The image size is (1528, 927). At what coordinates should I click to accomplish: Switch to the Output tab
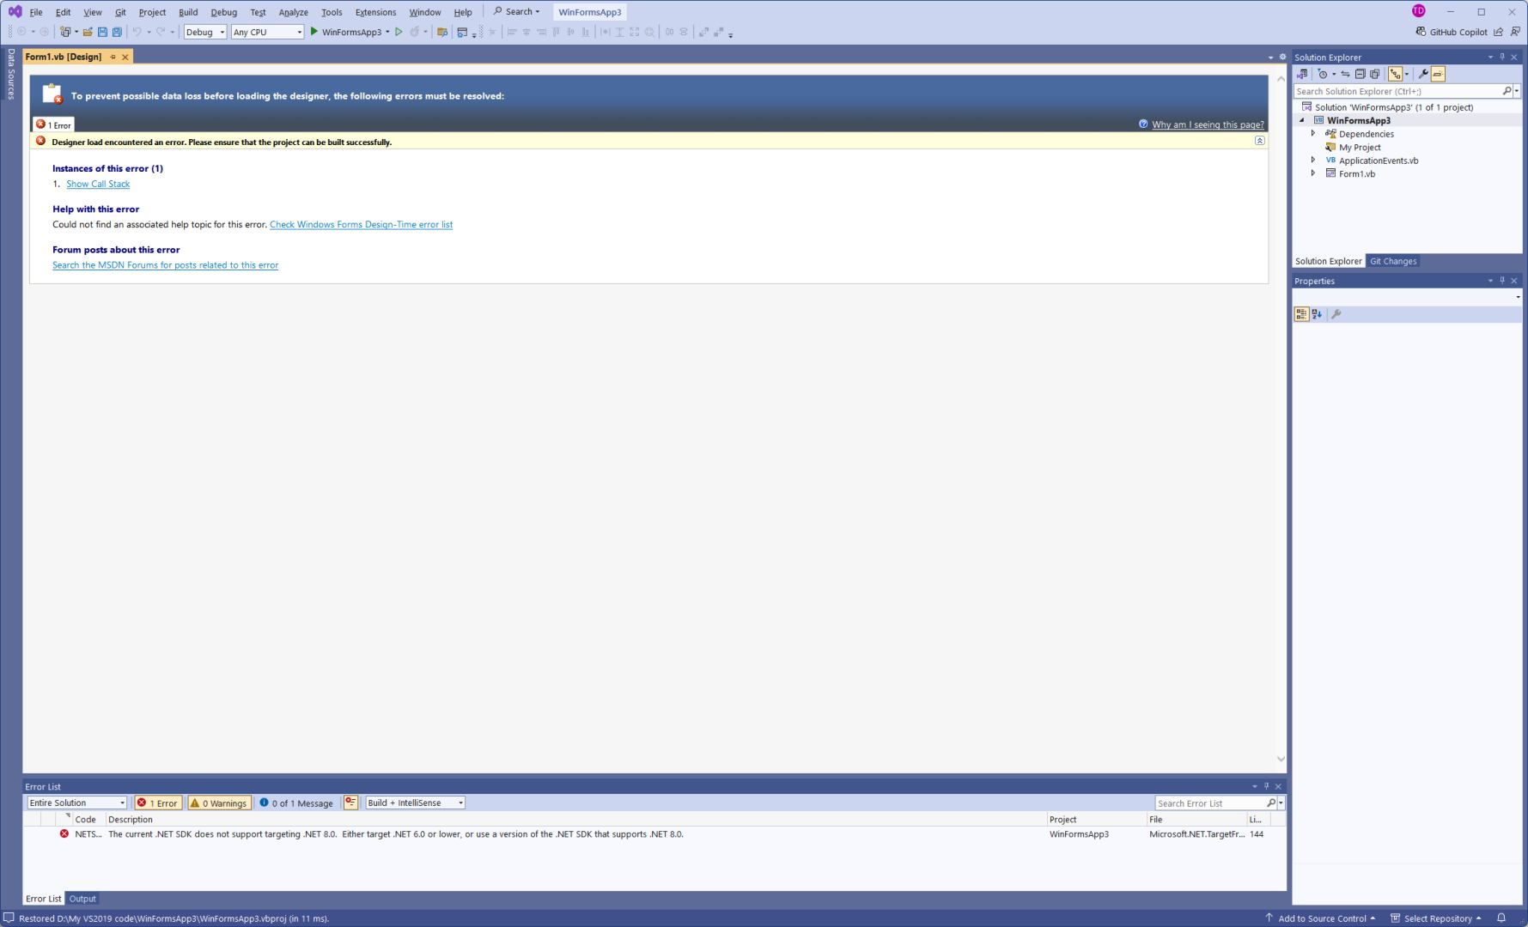pos(82,899)
